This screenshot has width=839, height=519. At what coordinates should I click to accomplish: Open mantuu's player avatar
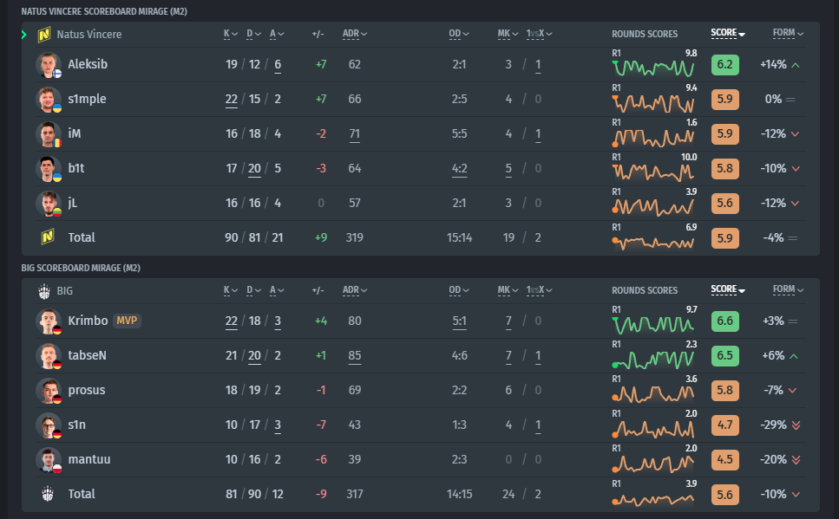click(49, 460)
